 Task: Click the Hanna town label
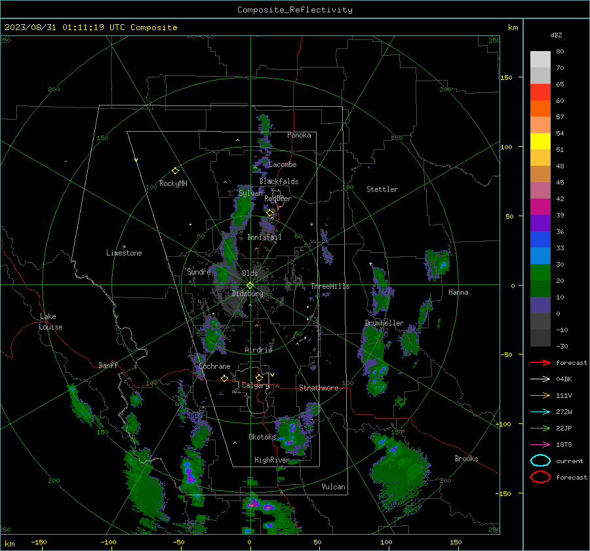coord(458,292)
